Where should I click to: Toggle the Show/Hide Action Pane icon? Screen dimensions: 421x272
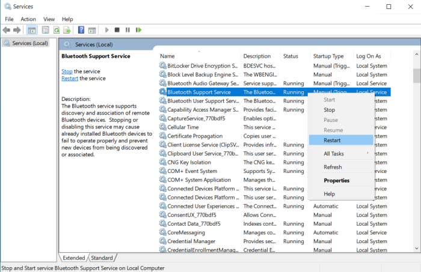pos(92,30)
